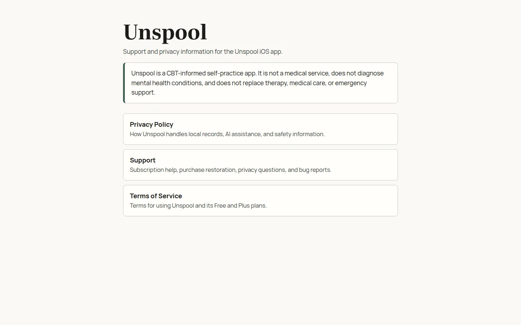
Task: Open the Privacy Policy card
Action: click(x=260, y=129)
